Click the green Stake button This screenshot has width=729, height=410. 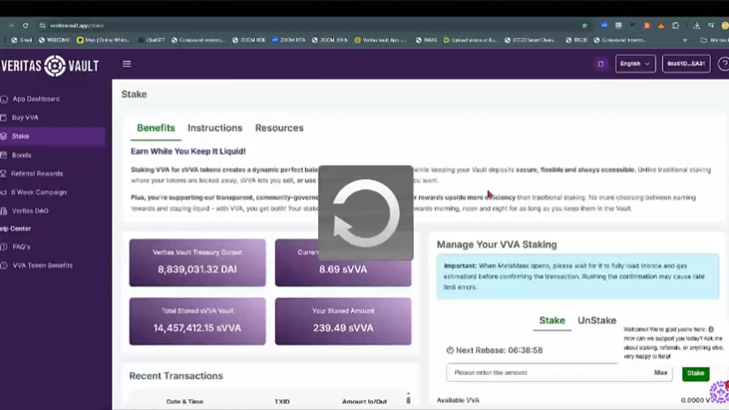click(x=695, y=373)
